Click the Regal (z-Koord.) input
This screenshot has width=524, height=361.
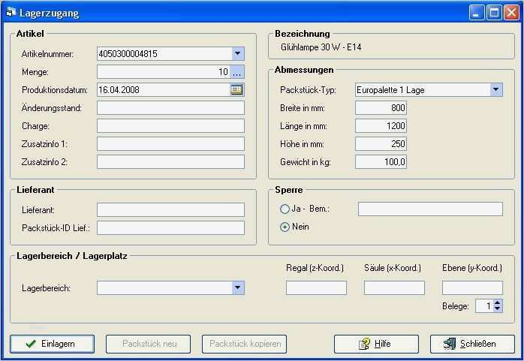pos(317,287)
